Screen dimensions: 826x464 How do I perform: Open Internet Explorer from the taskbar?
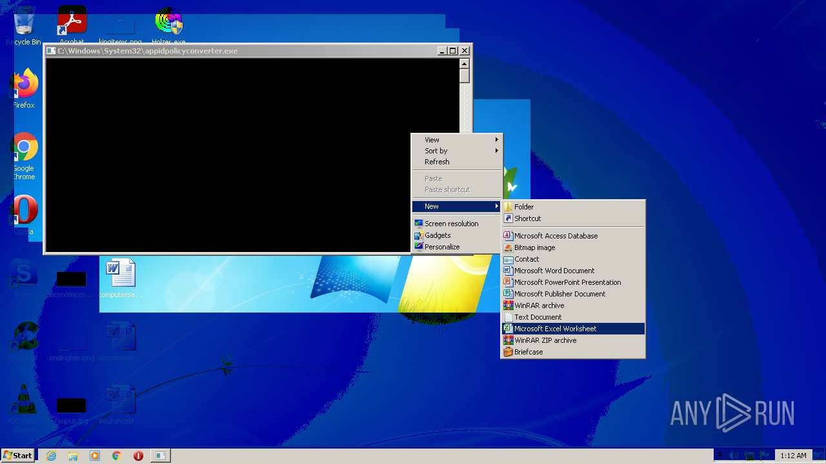pos(51,456)
